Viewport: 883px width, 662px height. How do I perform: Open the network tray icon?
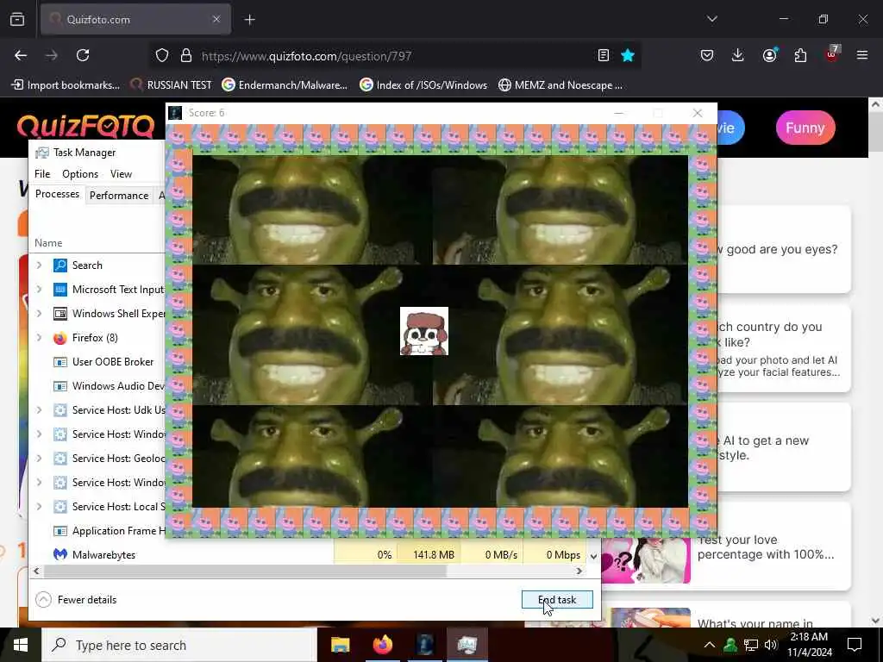click(x=751, y=645)
